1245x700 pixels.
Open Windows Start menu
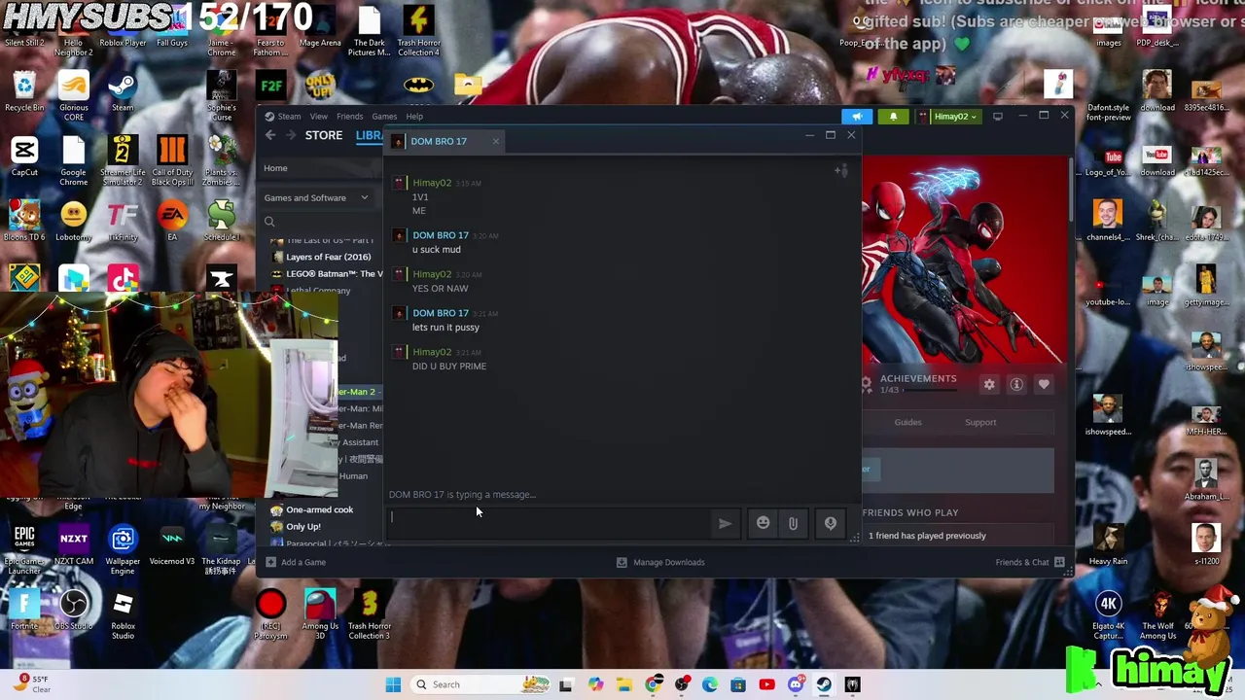[x=393, y=684]
